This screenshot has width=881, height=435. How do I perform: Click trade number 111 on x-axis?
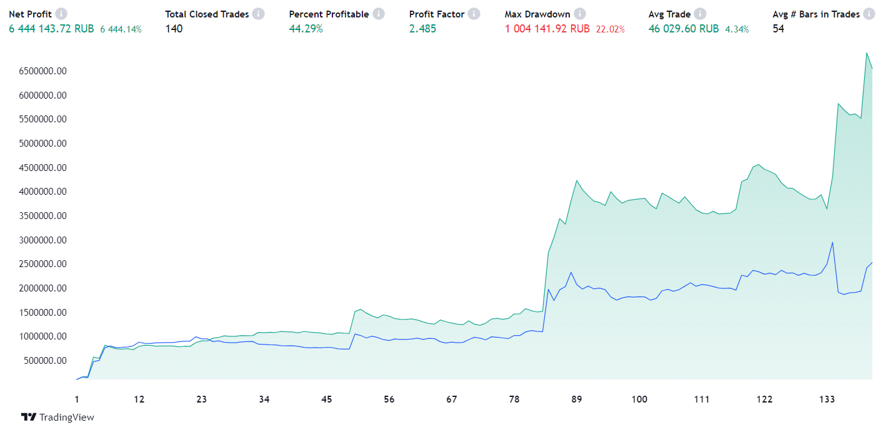702,399
